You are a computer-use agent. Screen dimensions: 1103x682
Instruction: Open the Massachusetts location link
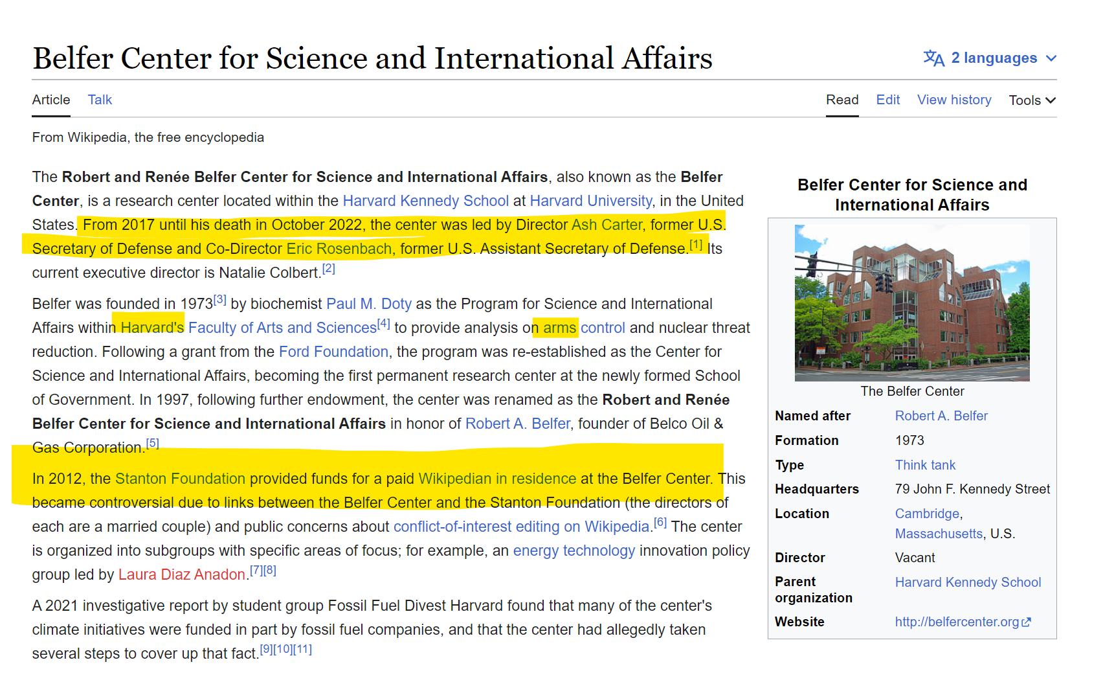click(939, 534)
